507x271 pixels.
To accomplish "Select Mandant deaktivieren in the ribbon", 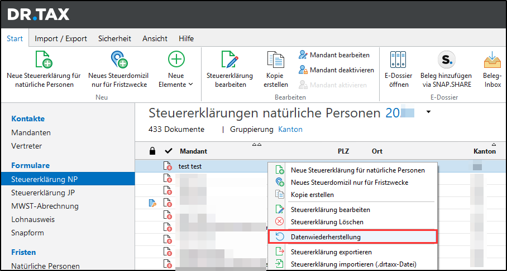I will pyautogui.click(x=336, y=70).
